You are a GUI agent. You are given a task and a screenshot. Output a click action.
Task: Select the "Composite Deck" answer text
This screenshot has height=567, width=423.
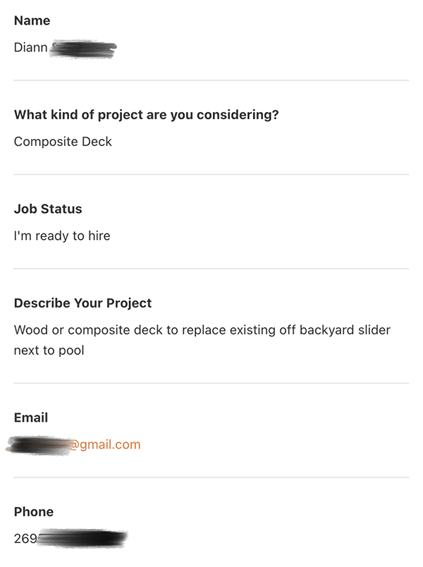point(63,142)
